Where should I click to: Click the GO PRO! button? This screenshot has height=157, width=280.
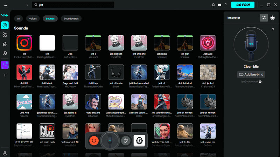pyautogui.click(x=243, y=5)
